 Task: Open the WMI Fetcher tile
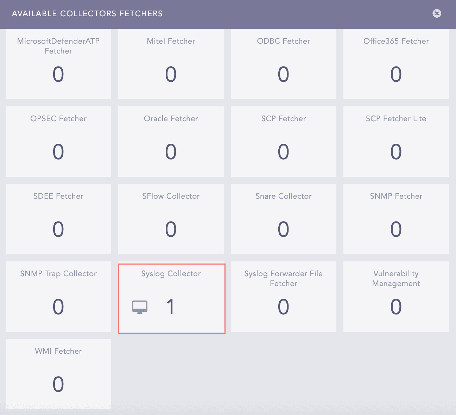pyautogui.click(x=58, y=374)
